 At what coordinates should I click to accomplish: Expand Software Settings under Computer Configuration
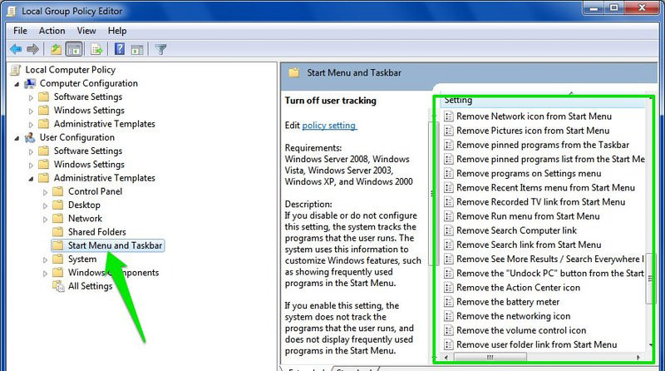tap(31, 97)
